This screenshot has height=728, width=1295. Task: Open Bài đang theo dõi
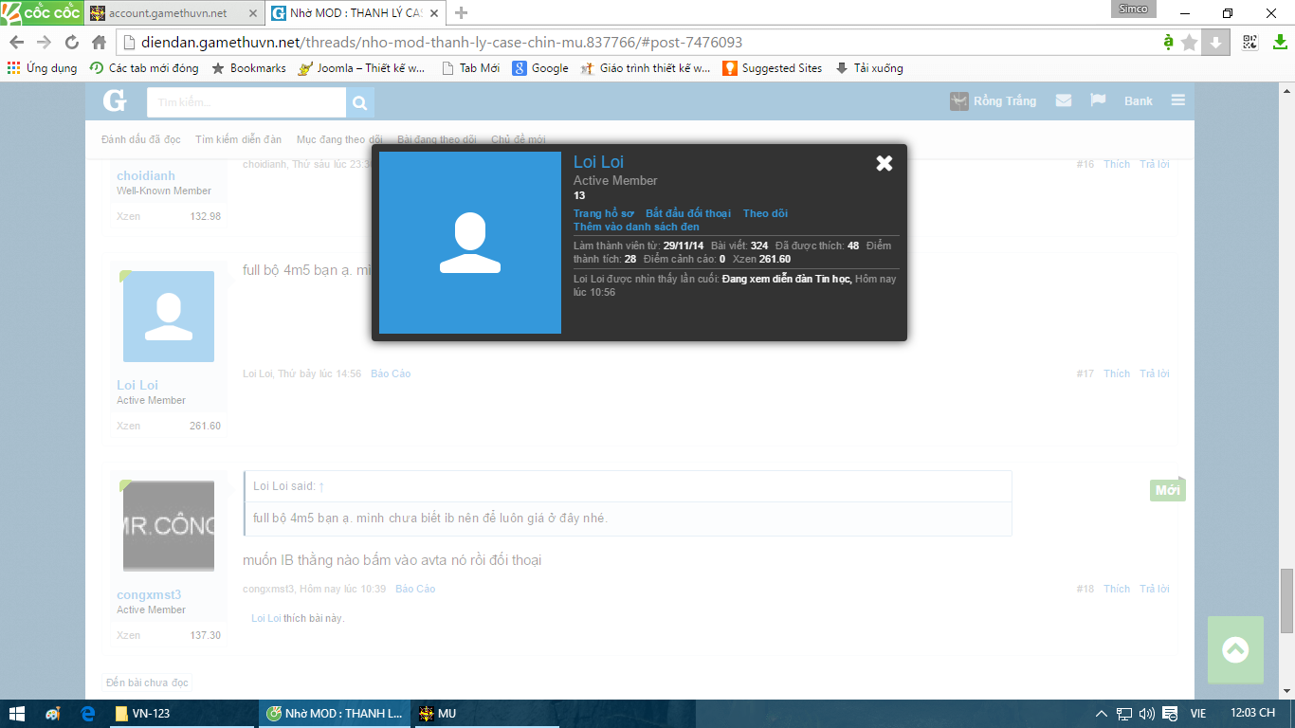pyautogui.click(x=437, y=139)
